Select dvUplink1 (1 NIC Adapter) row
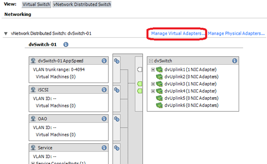The image size is (267, 164). [x=190, y=70]
